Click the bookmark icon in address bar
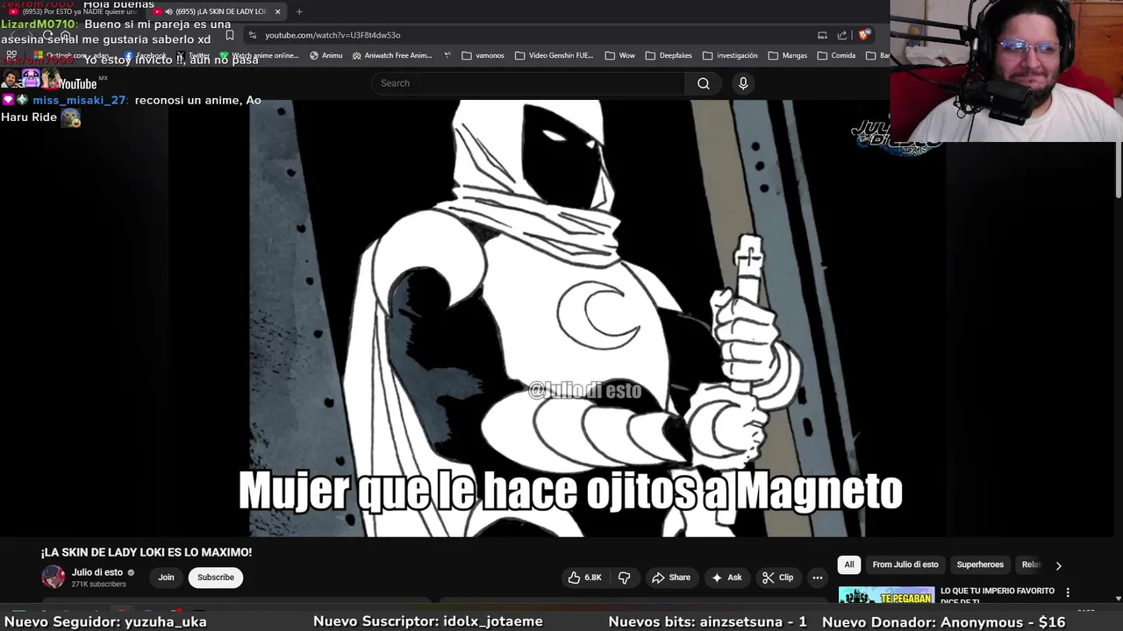The width and height of the screenshot is (1123, 631). [230, 35]
